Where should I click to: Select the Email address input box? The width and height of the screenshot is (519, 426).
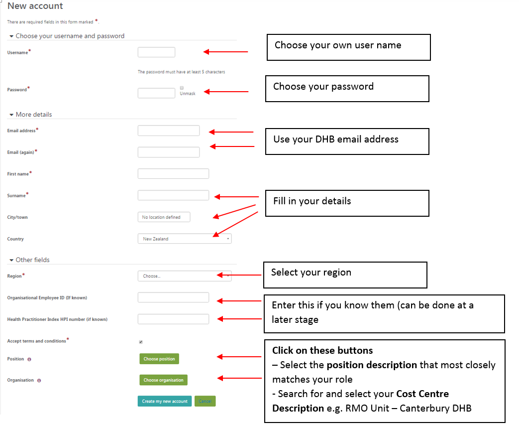tap(168, 131)
